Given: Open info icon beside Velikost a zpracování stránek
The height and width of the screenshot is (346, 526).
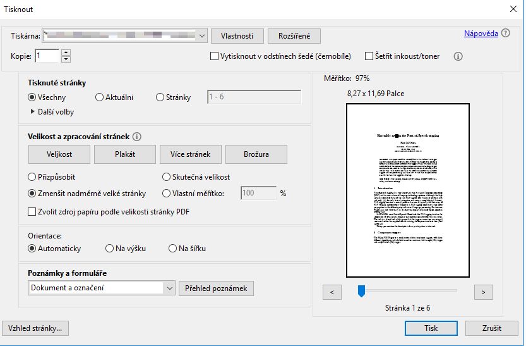Looking at the screenshot, I should (136, 137).
